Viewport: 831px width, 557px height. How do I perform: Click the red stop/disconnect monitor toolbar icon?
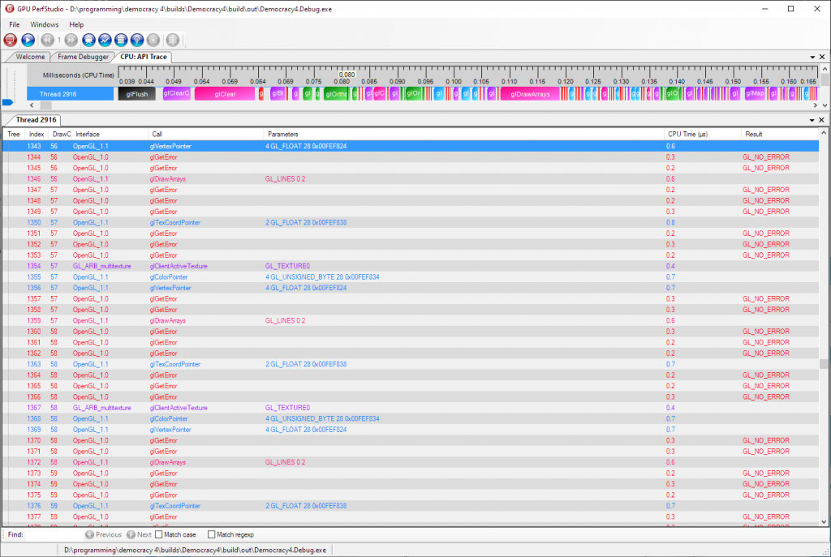[x=10, y=40]
